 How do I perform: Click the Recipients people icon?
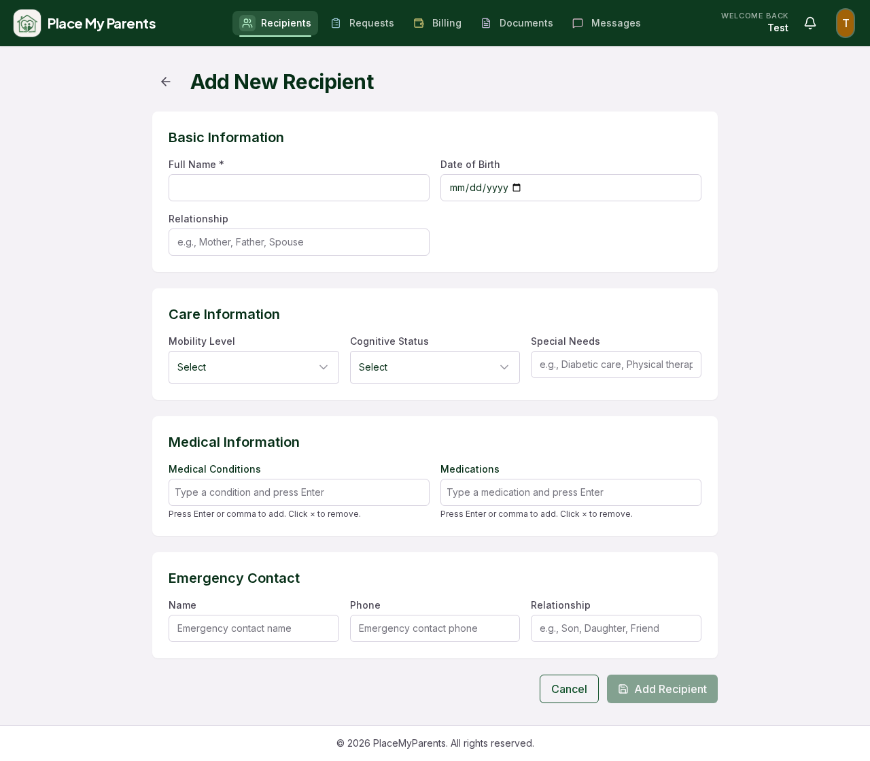click(247, 23)
